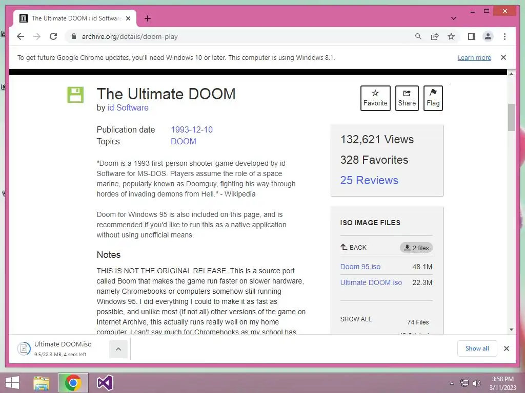Click the 328 Favorites text
525x393 pixels.
[x=374, y=160]
